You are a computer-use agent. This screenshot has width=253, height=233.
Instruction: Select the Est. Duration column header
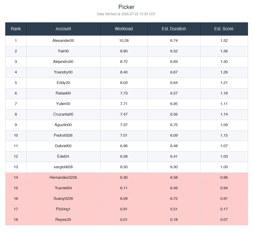[174, 29]
